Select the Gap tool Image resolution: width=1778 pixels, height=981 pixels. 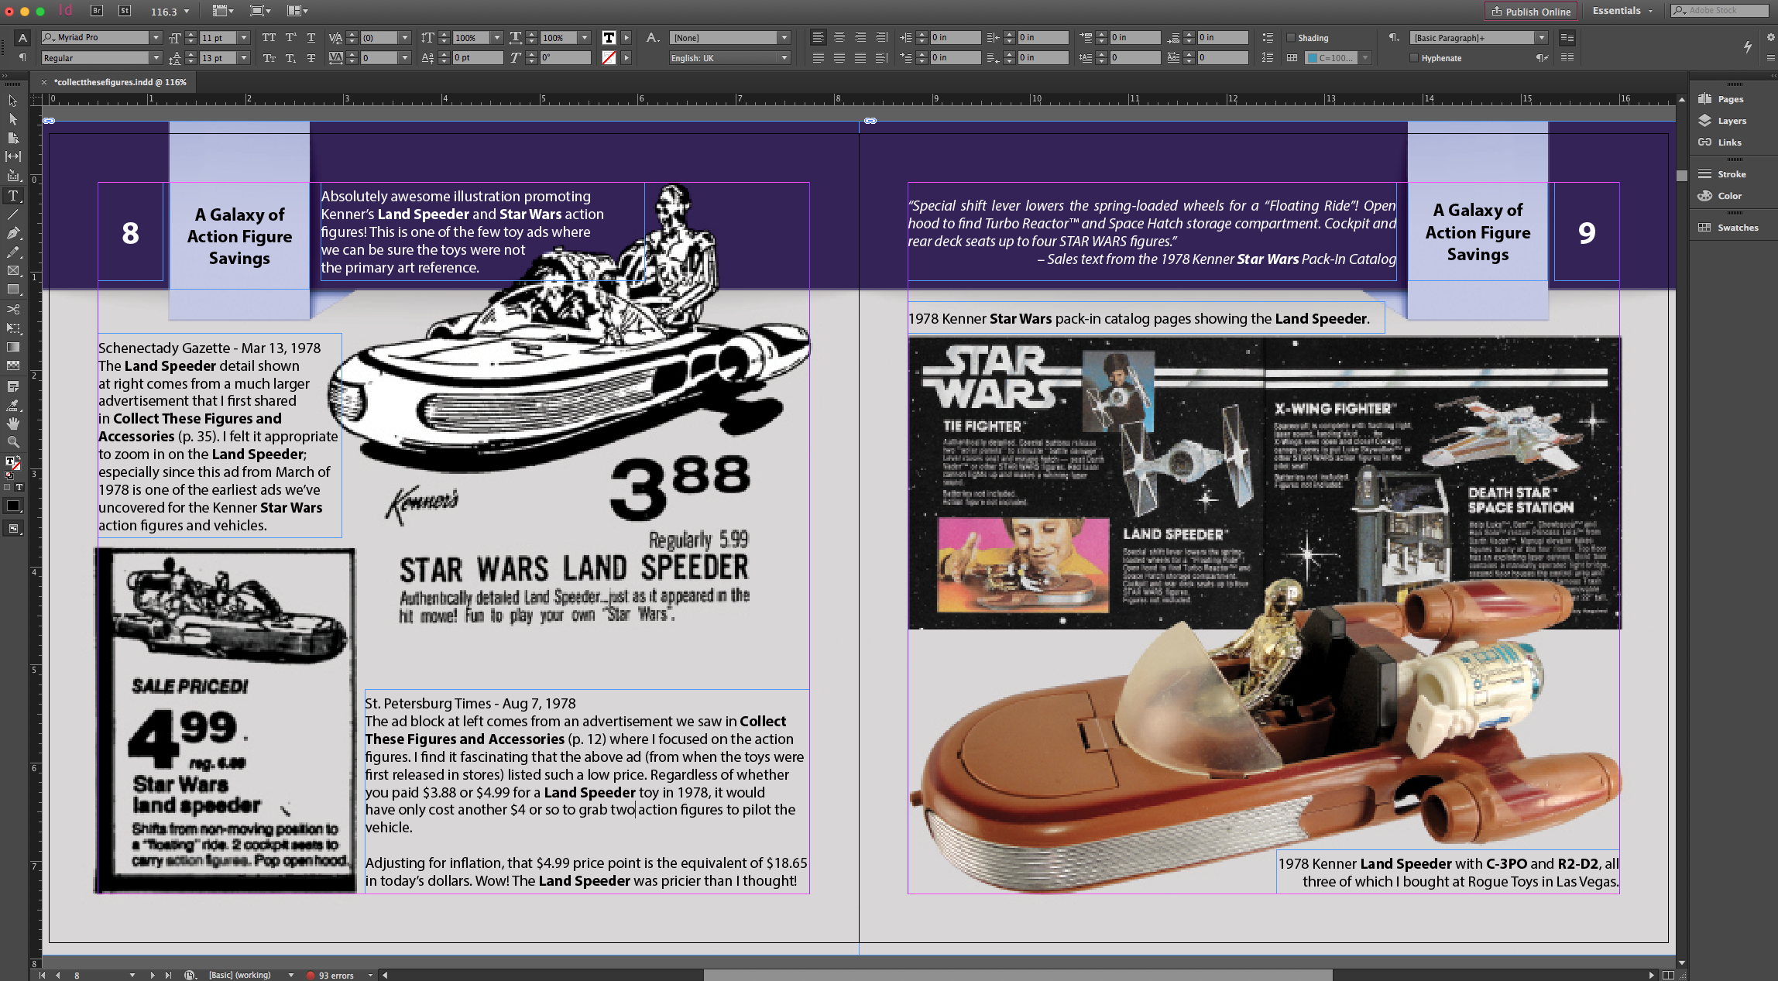13,156
